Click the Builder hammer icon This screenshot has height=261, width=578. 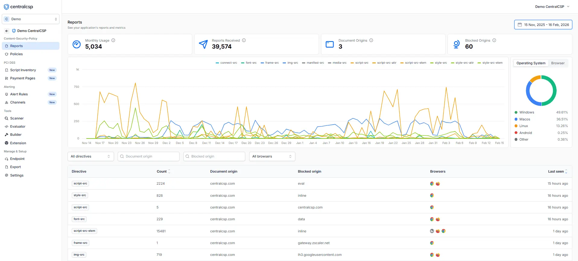pyautogui.click(x=7, y=135)
